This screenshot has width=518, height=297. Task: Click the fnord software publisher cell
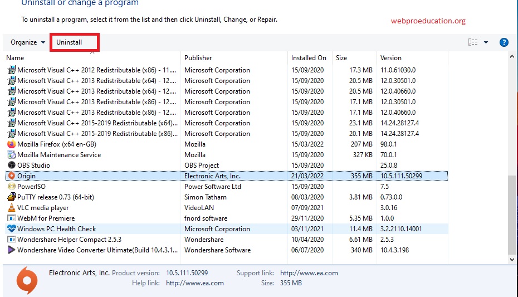coord(206,218)
